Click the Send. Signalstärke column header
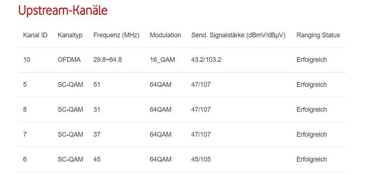 tap(238, 35)
